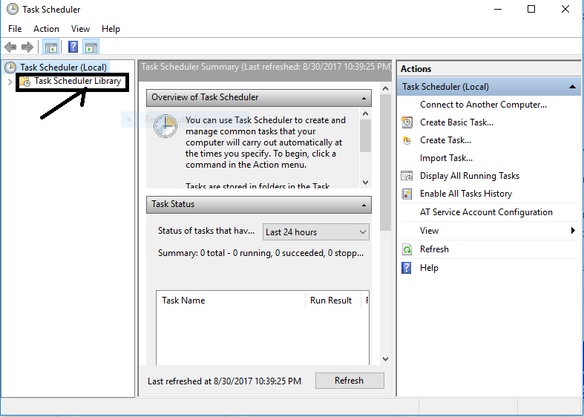Click the summary pane vertical scrollbar thumb
Viewport: 584px width, 417px height.
click(385, 162)
